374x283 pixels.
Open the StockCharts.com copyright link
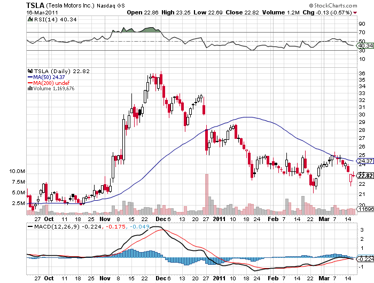point(333,5)
